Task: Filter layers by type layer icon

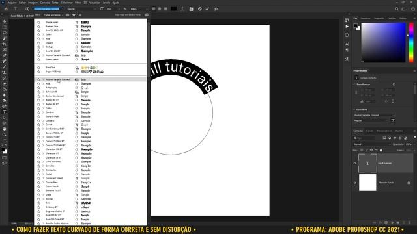Action: point(395,138)
